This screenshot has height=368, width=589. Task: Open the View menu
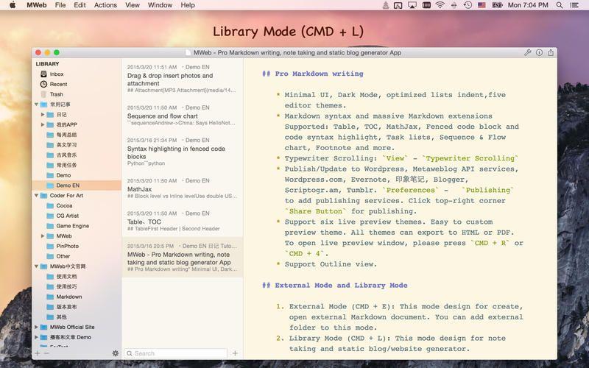(133, 5)
